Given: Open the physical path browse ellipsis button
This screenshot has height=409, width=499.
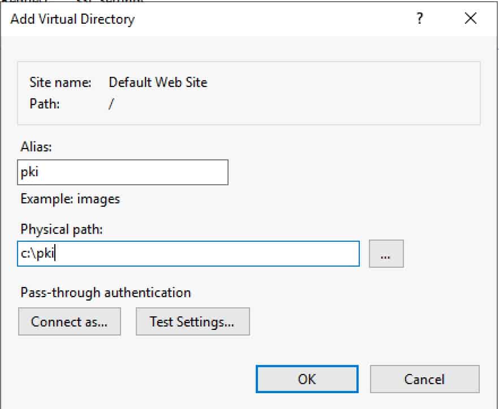Looking at the screenshot, I should point(386,254).
